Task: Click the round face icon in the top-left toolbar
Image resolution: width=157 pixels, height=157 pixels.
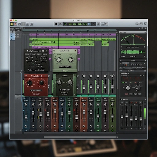Action: [x=24, y=24]
